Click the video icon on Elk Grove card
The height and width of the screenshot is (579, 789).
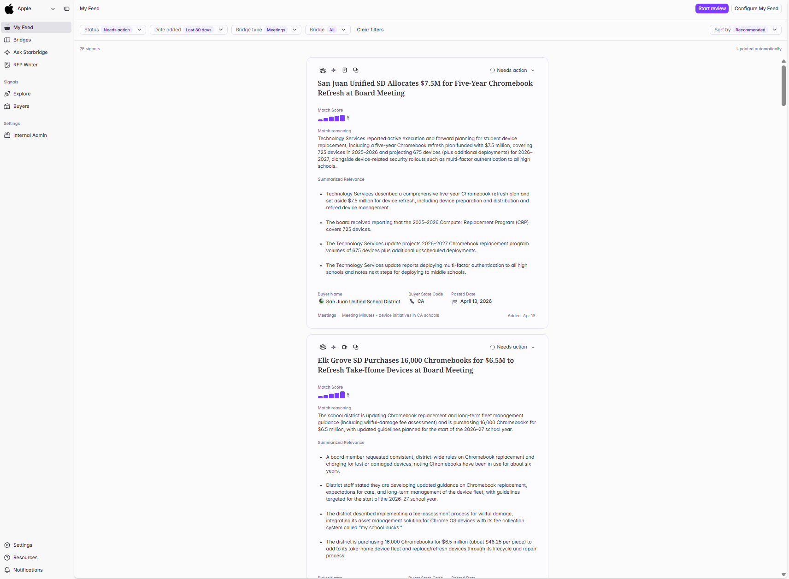[345, 348]
